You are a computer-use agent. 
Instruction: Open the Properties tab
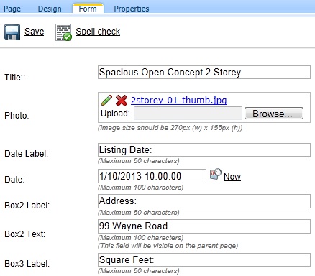[x=132, y=9]
